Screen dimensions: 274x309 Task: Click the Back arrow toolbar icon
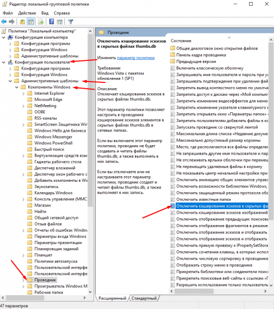[4, 22]
